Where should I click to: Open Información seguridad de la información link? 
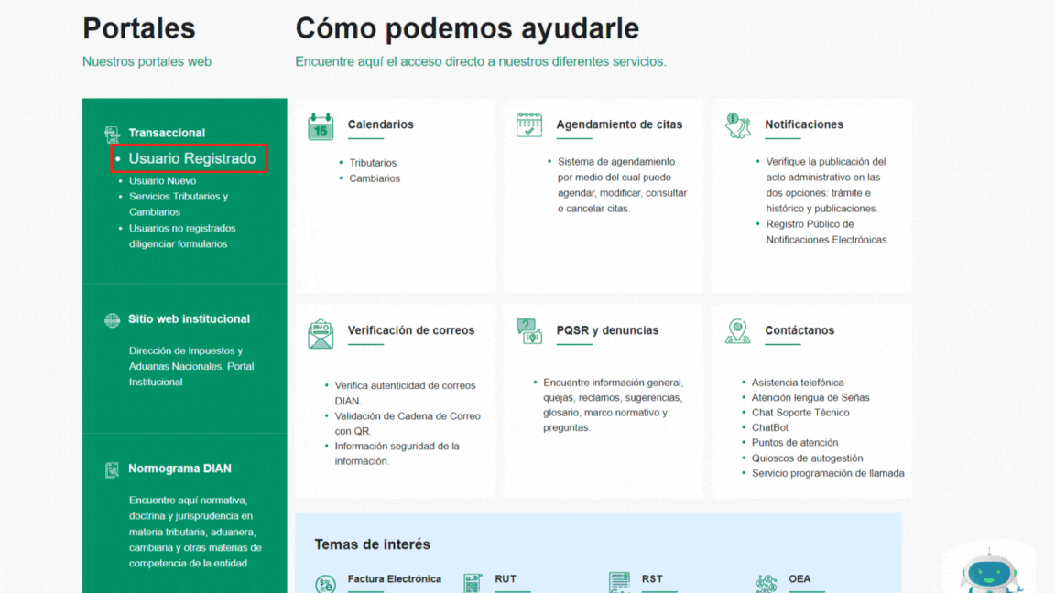tap(397, 454)
